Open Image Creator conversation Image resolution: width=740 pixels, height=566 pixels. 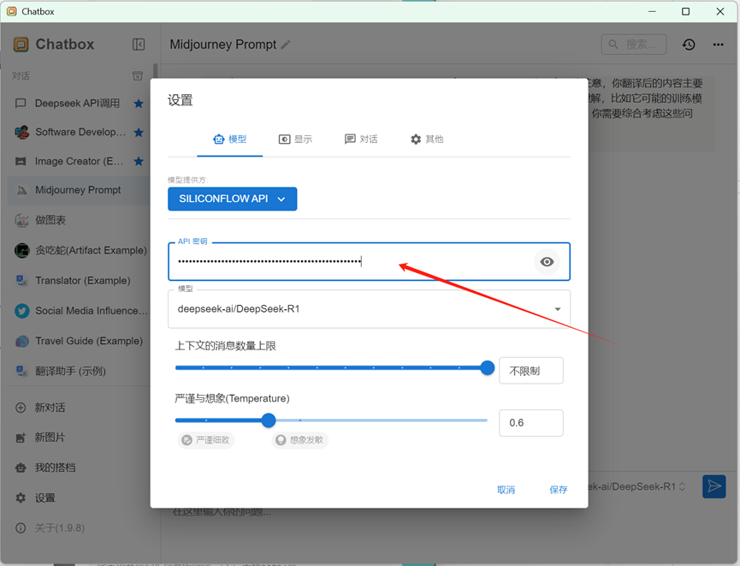tap(78, 161)
